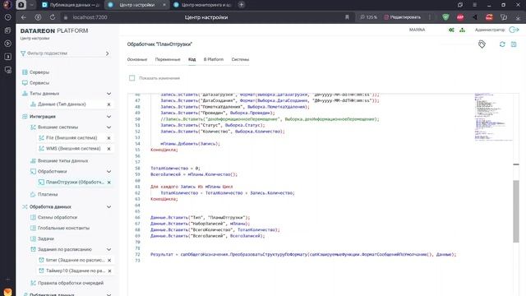
Task: Open a new browser tab with plus
Action: tap(241, 5)
